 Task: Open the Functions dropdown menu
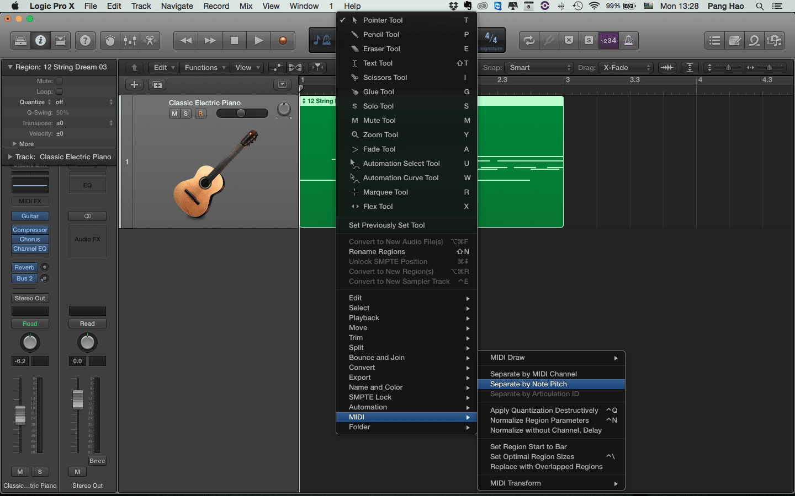pos(205,67)
